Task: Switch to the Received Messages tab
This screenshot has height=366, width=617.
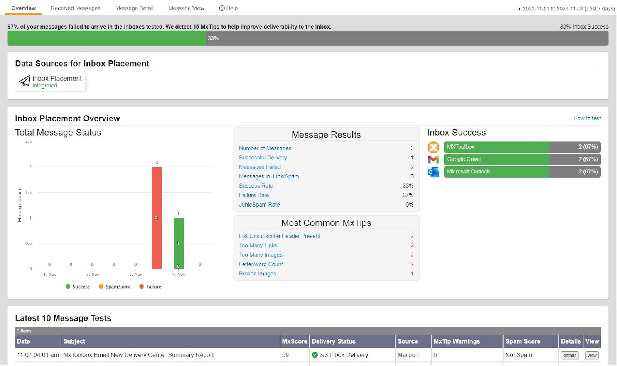Action: pos(76,8)
